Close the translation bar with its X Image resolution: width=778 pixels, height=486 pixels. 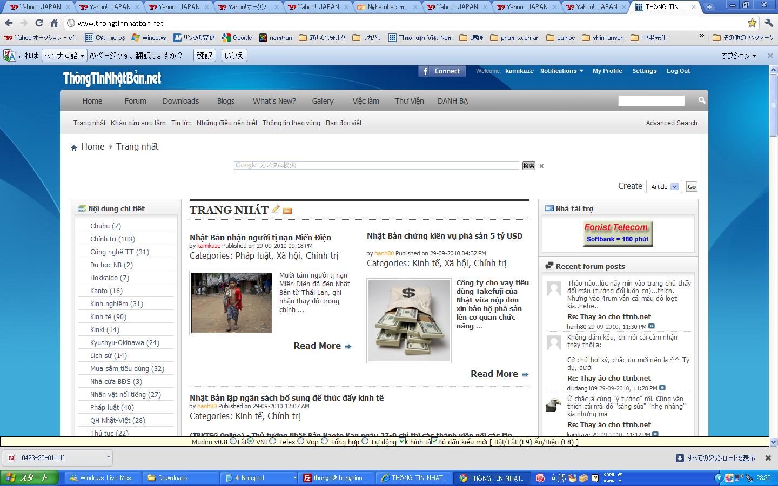click(x=770, y=56)
